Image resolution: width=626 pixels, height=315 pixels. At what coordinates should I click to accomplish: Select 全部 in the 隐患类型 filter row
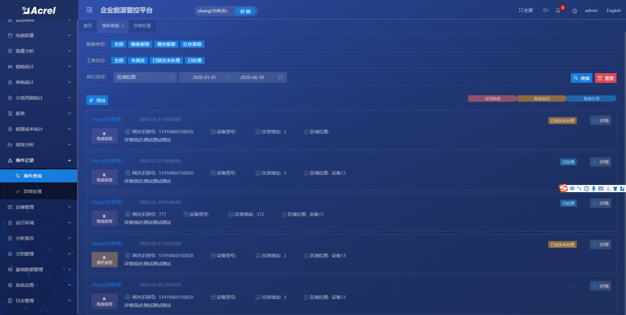tap(119, 44)
